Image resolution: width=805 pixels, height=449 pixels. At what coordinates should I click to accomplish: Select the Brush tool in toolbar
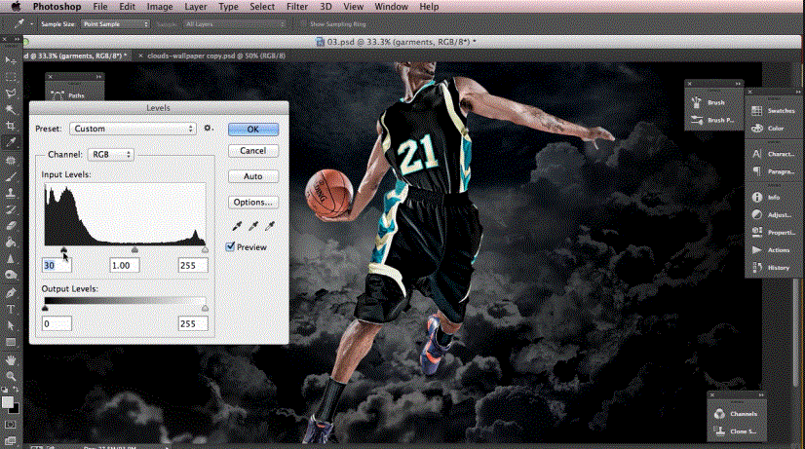coord(11,177)
